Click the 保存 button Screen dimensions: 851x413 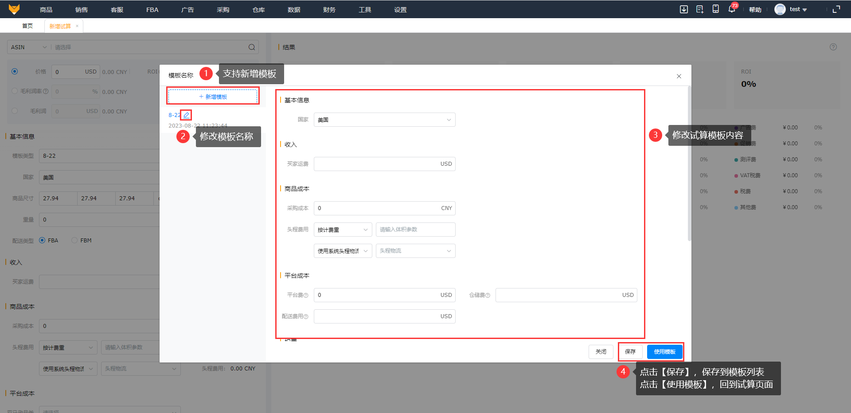[x=630, y=352]
